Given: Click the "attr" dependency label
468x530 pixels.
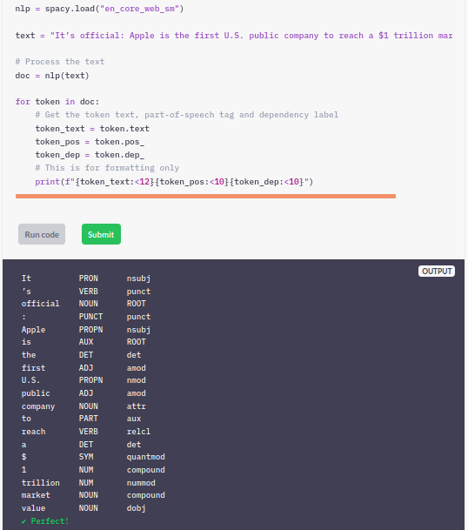Looking at the screenshot, I should tap(137, 406).
